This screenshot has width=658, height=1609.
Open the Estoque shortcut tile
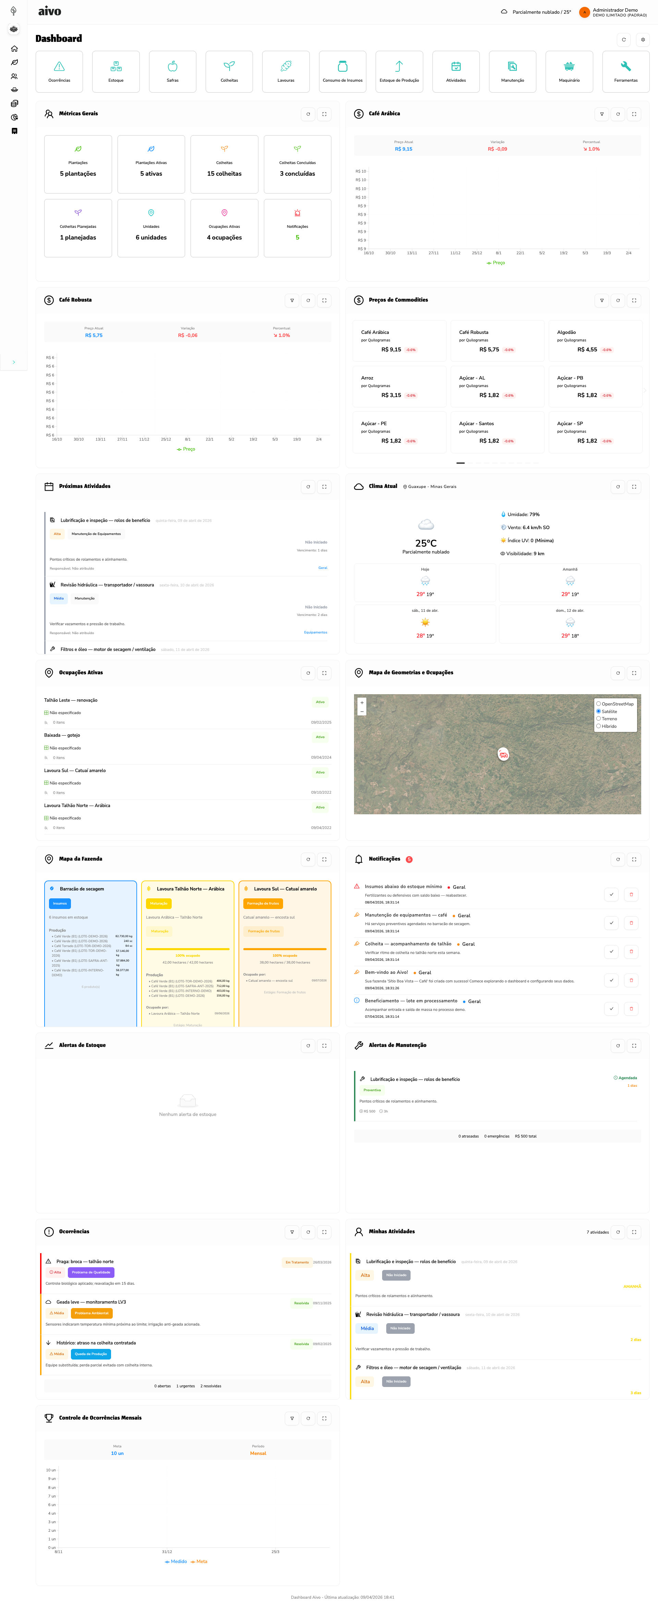pyautogui.click(x=116, y=72)
